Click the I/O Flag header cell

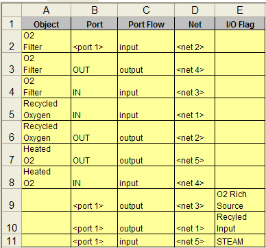(x=240, y=24)
